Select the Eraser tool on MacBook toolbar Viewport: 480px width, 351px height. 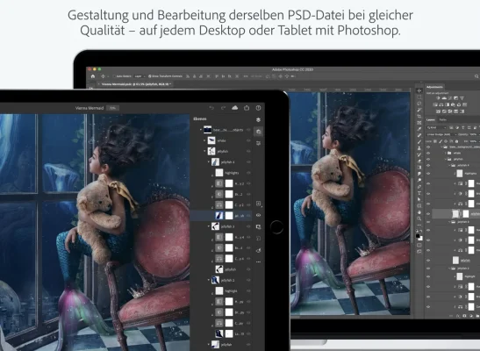pyautogui.click(x=419, y=161)
